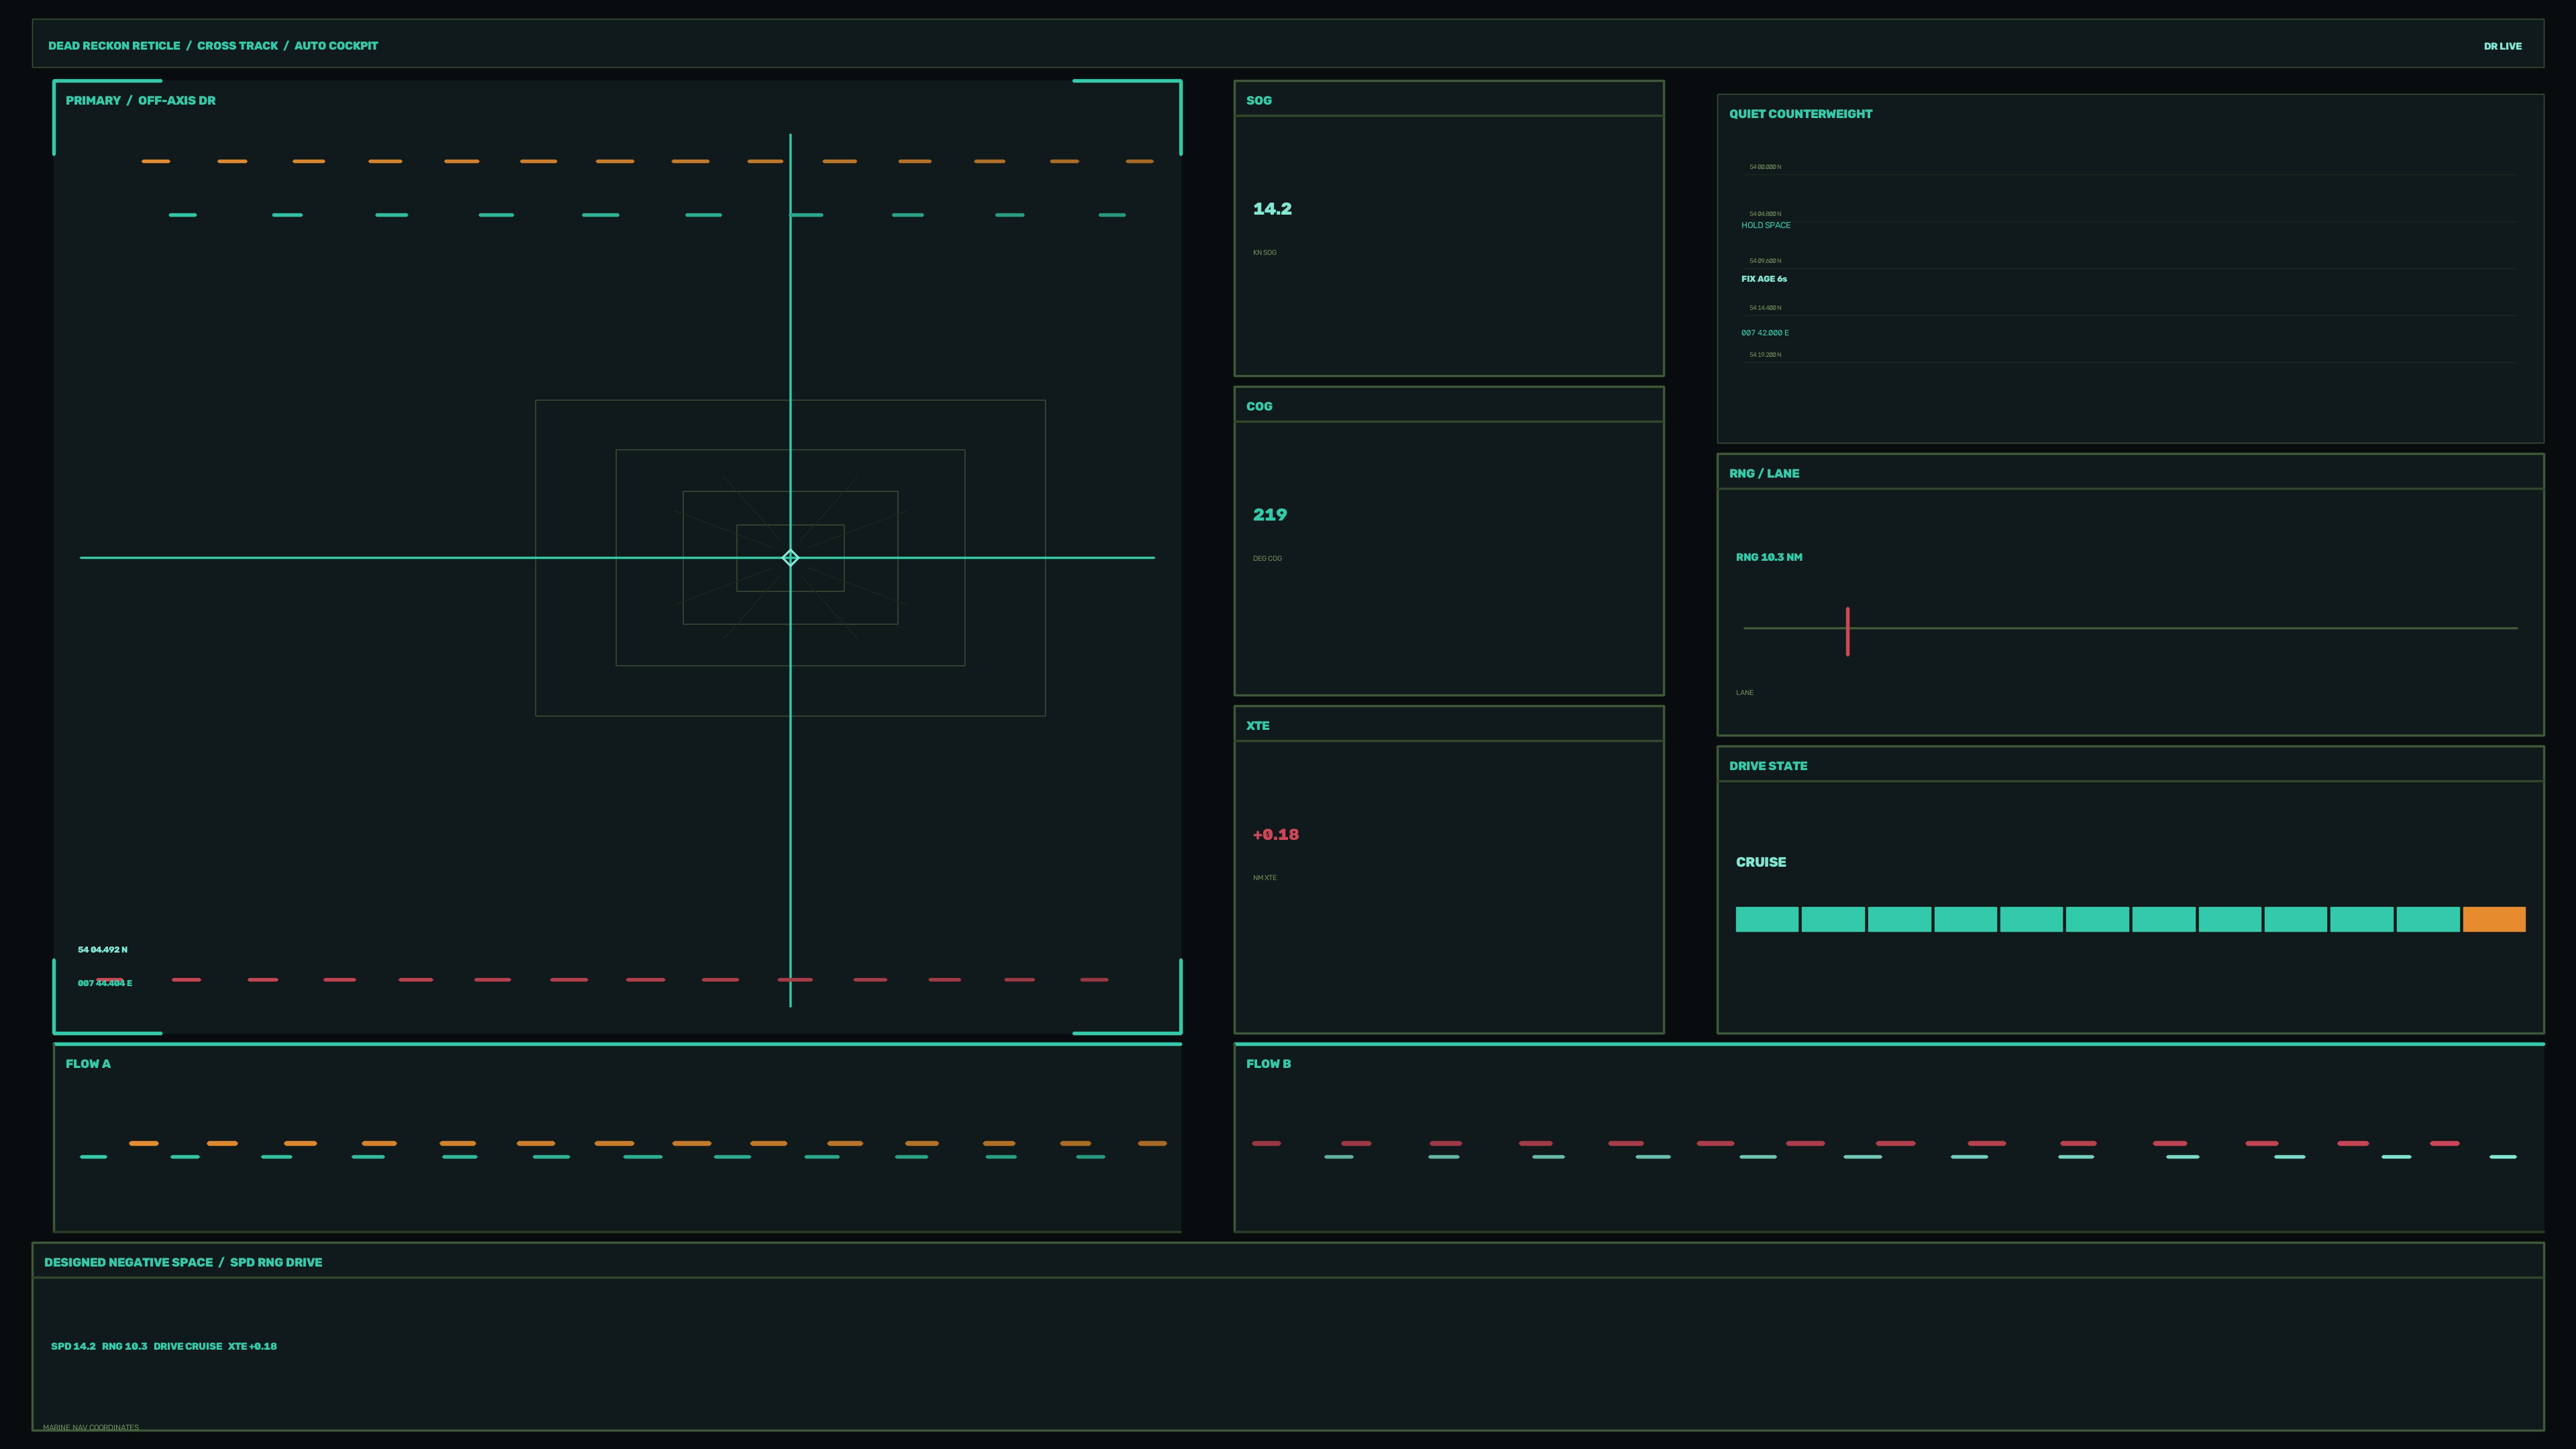
Task: Click the LANE label under the range track
Action: click(1744, 693)
